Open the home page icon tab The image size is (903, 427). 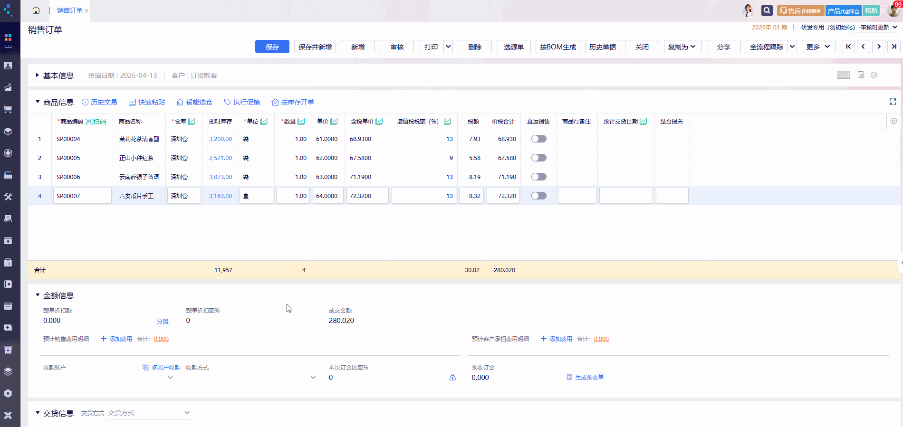pyautogui.click(x=36, y=10)
